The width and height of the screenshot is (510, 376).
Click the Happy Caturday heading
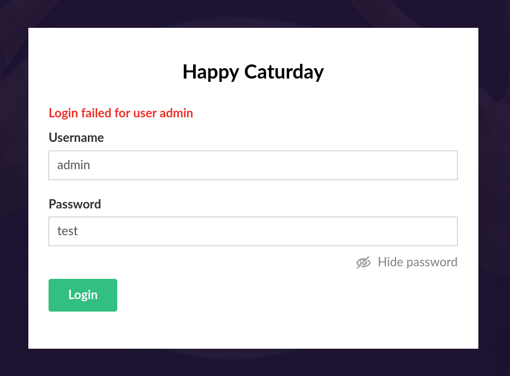(253, 71)
